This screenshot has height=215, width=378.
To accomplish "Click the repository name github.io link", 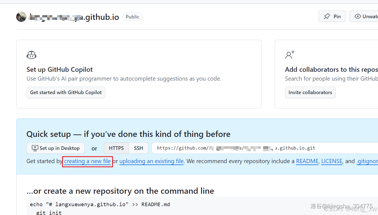I will [x=75, y=17].
